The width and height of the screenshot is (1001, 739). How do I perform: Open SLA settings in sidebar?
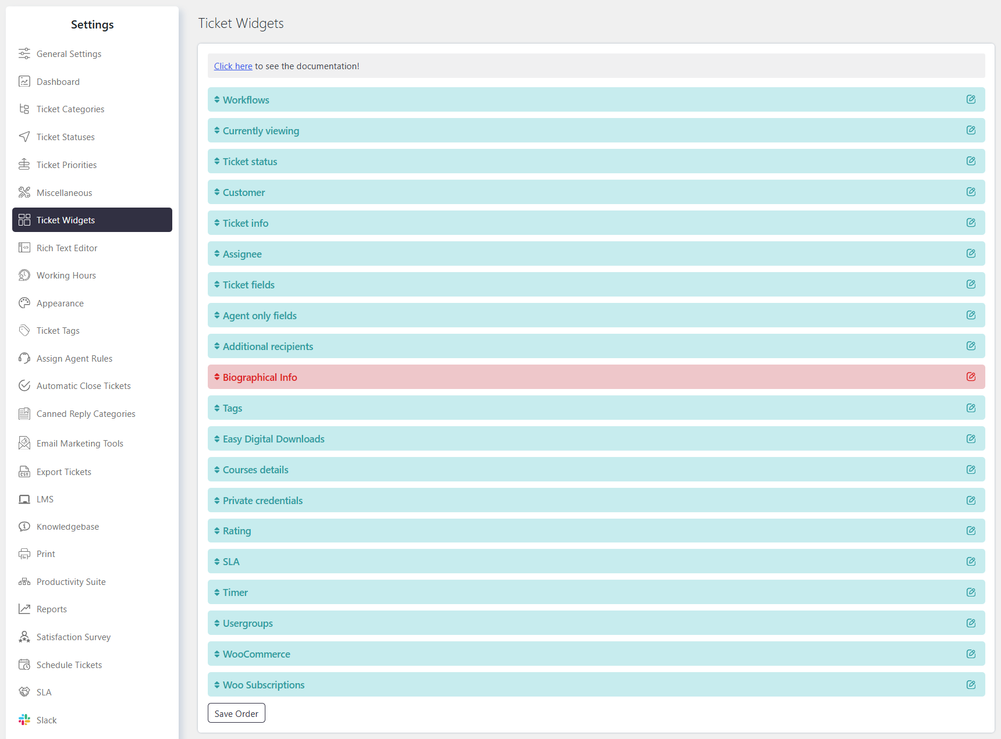[92, 692]
